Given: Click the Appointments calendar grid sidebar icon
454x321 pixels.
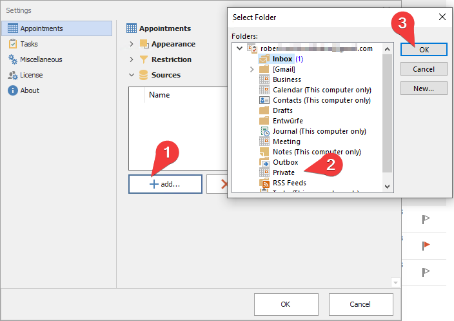Looking at the screenshot, I should tap(13, 28).
